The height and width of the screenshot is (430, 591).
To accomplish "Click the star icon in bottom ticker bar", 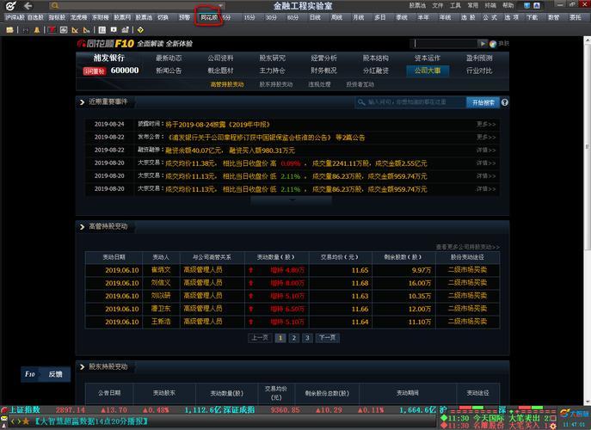I will point(26,421).
